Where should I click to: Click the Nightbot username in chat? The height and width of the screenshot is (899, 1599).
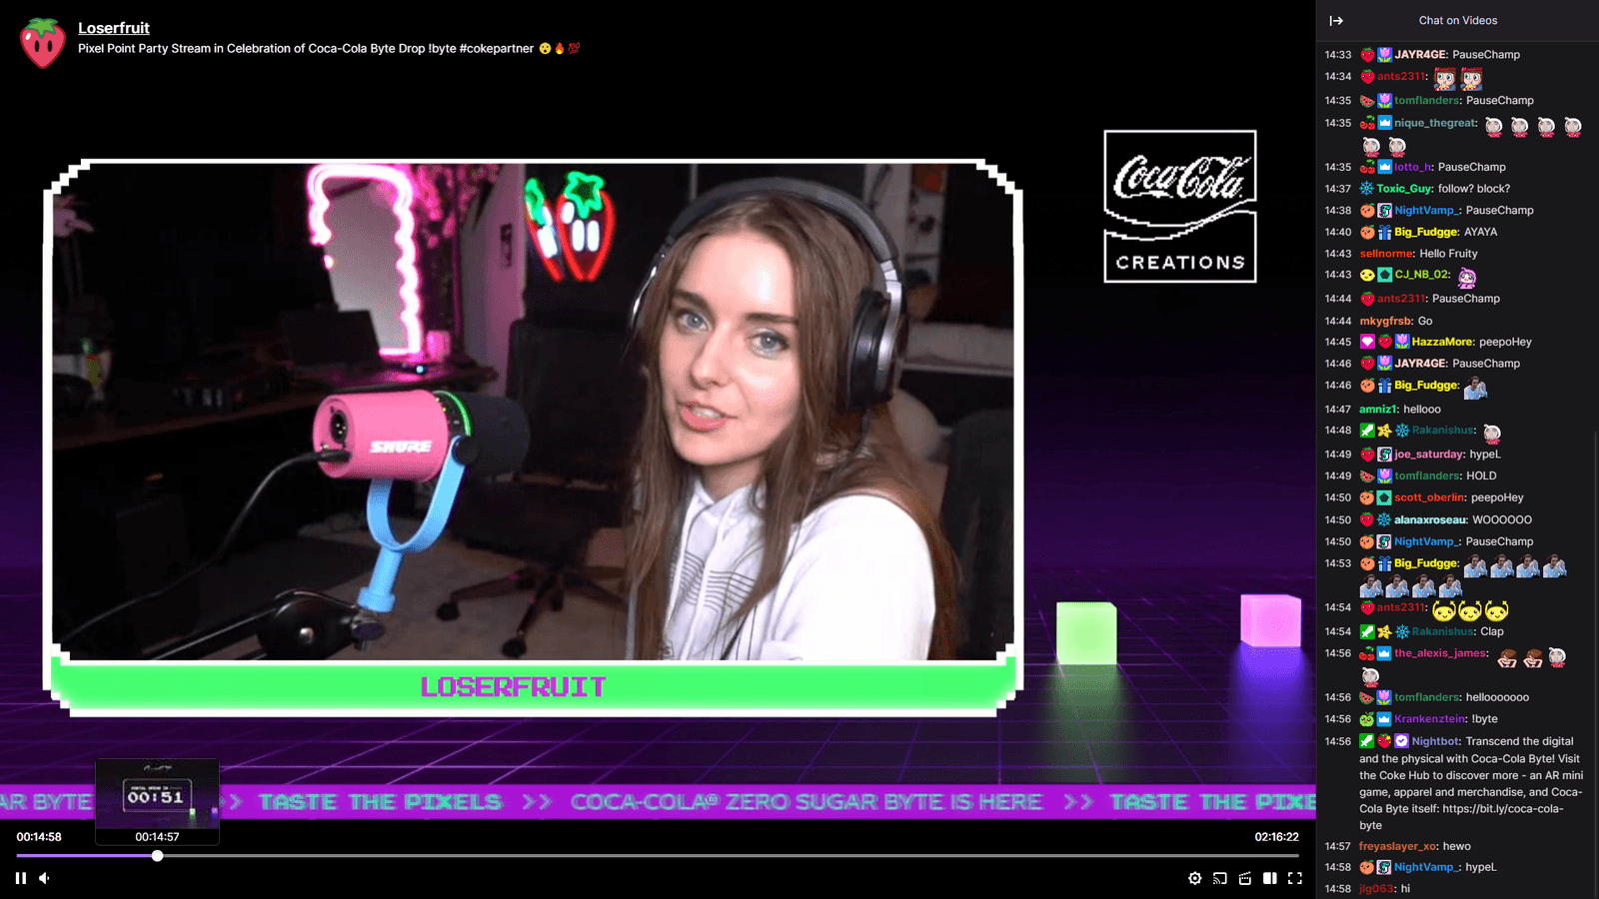[x=1435, y=741]
